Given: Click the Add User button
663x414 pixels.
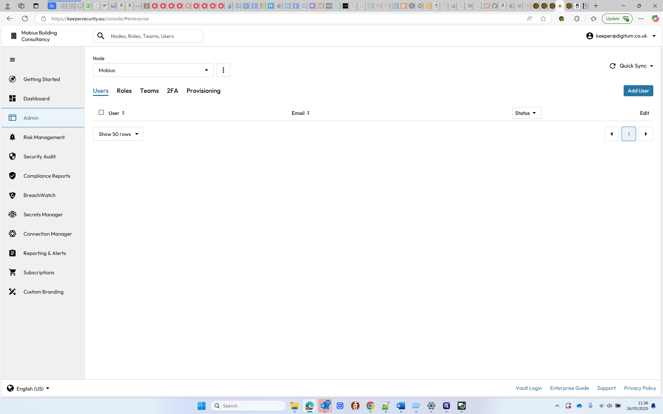Looking at the screenshot, I should pyautogui.click(x=638, y=91).
